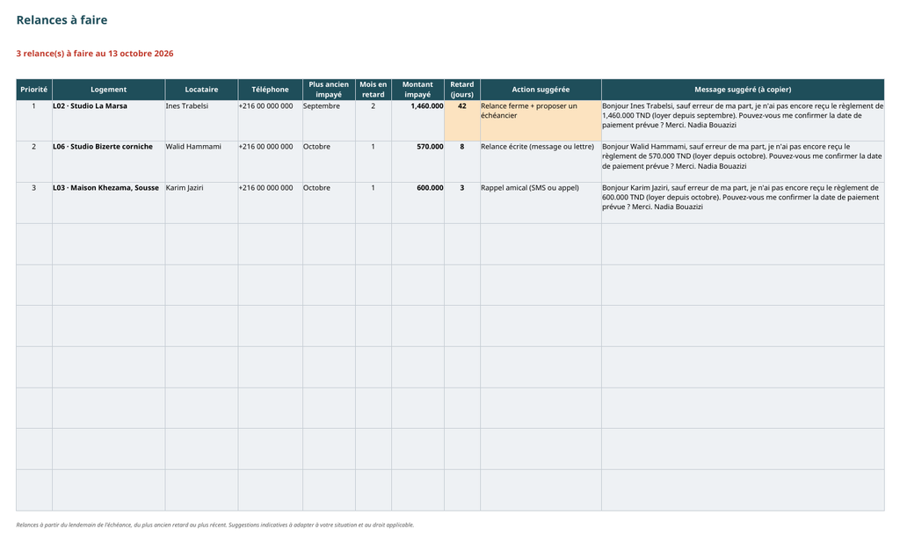This screenshot has width=900, height=544.
Task: Click months-late value '1' in the Karim Jaziri row
Action: click(x=373, y=203)
